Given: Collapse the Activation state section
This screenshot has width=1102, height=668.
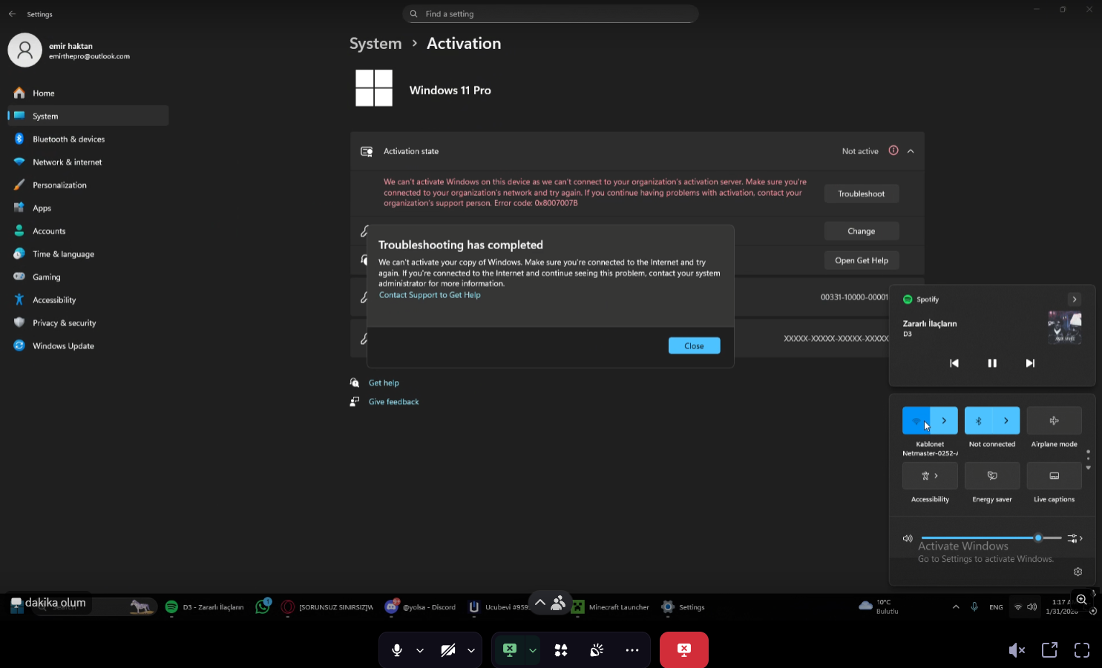Looking at the screenshot, I should pyautogui.click(x=911, y=151).
